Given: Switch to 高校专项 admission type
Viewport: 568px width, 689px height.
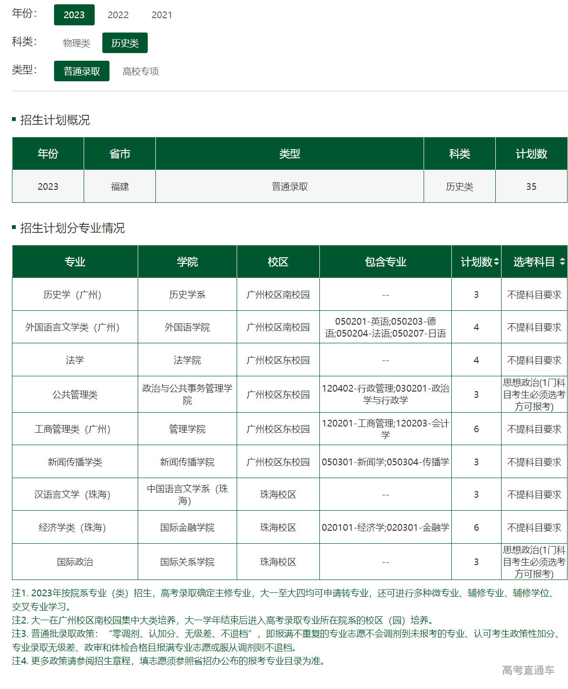Looking at the screenshot, I should pos(142,71).
